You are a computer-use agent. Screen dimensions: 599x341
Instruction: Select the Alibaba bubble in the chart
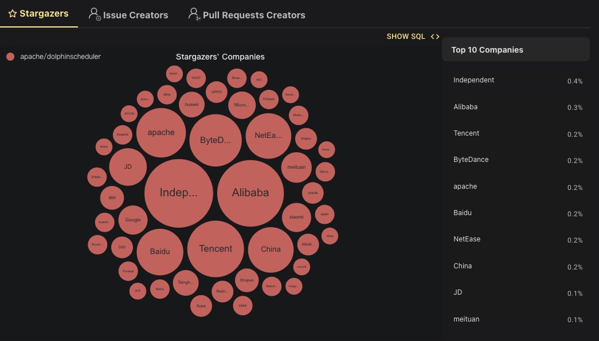coord(250,193)
